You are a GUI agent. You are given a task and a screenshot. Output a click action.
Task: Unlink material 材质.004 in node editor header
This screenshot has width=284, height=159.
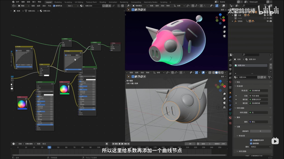(110, 6)
